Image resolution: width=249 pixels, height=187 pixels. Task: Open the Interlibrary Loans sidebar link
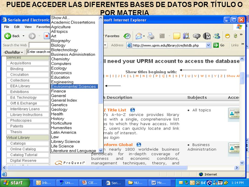tap(28, 109)
